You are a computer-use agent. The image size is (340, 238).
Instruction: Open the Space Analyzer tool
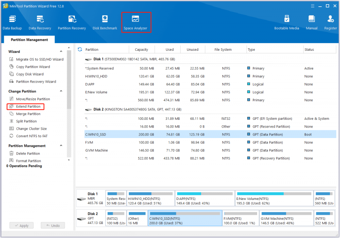coord(135,22)
